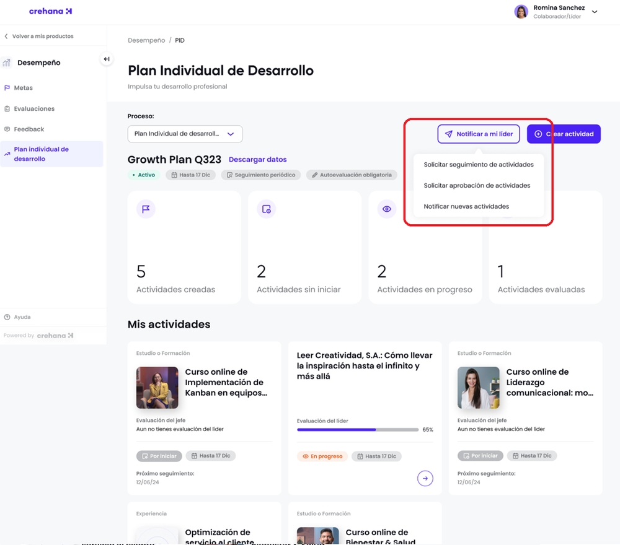The image size is (620, 545).
Task: Click the eye icon on Actividades en progreso card
Action: (x=386, y=209)
